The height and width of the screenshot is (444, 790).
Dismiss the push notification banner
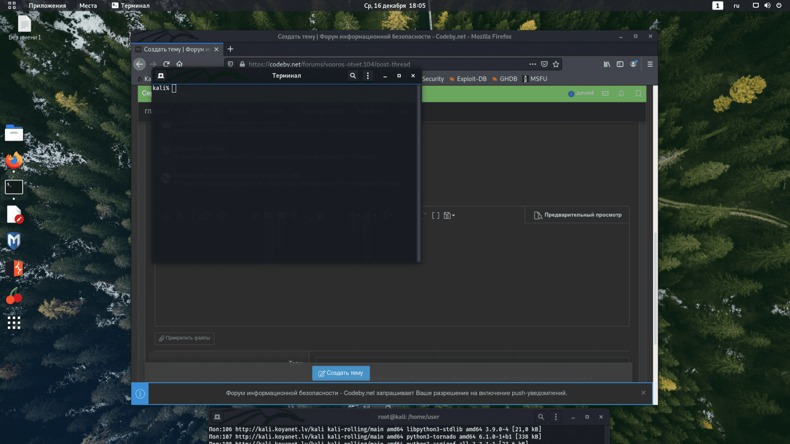coord(643,393)
